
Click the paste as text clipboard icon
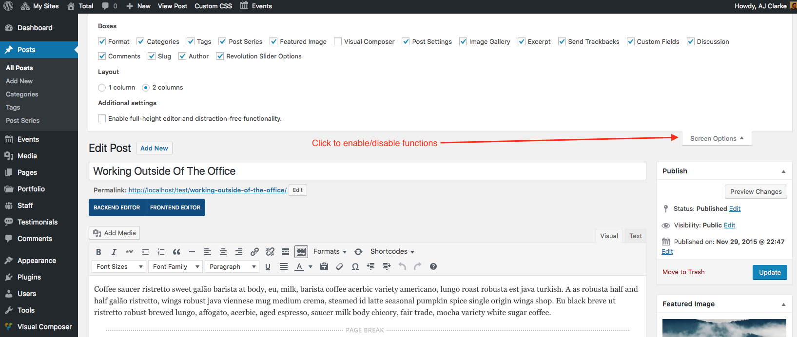click(324, 266)
